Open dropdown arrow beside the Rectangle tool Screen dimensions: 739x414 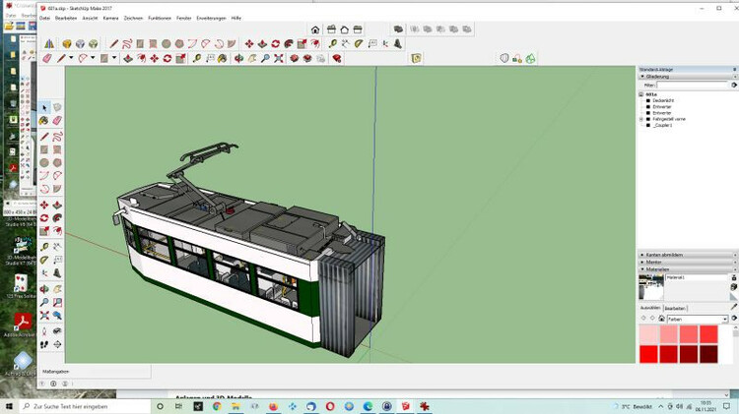(114, 58)
